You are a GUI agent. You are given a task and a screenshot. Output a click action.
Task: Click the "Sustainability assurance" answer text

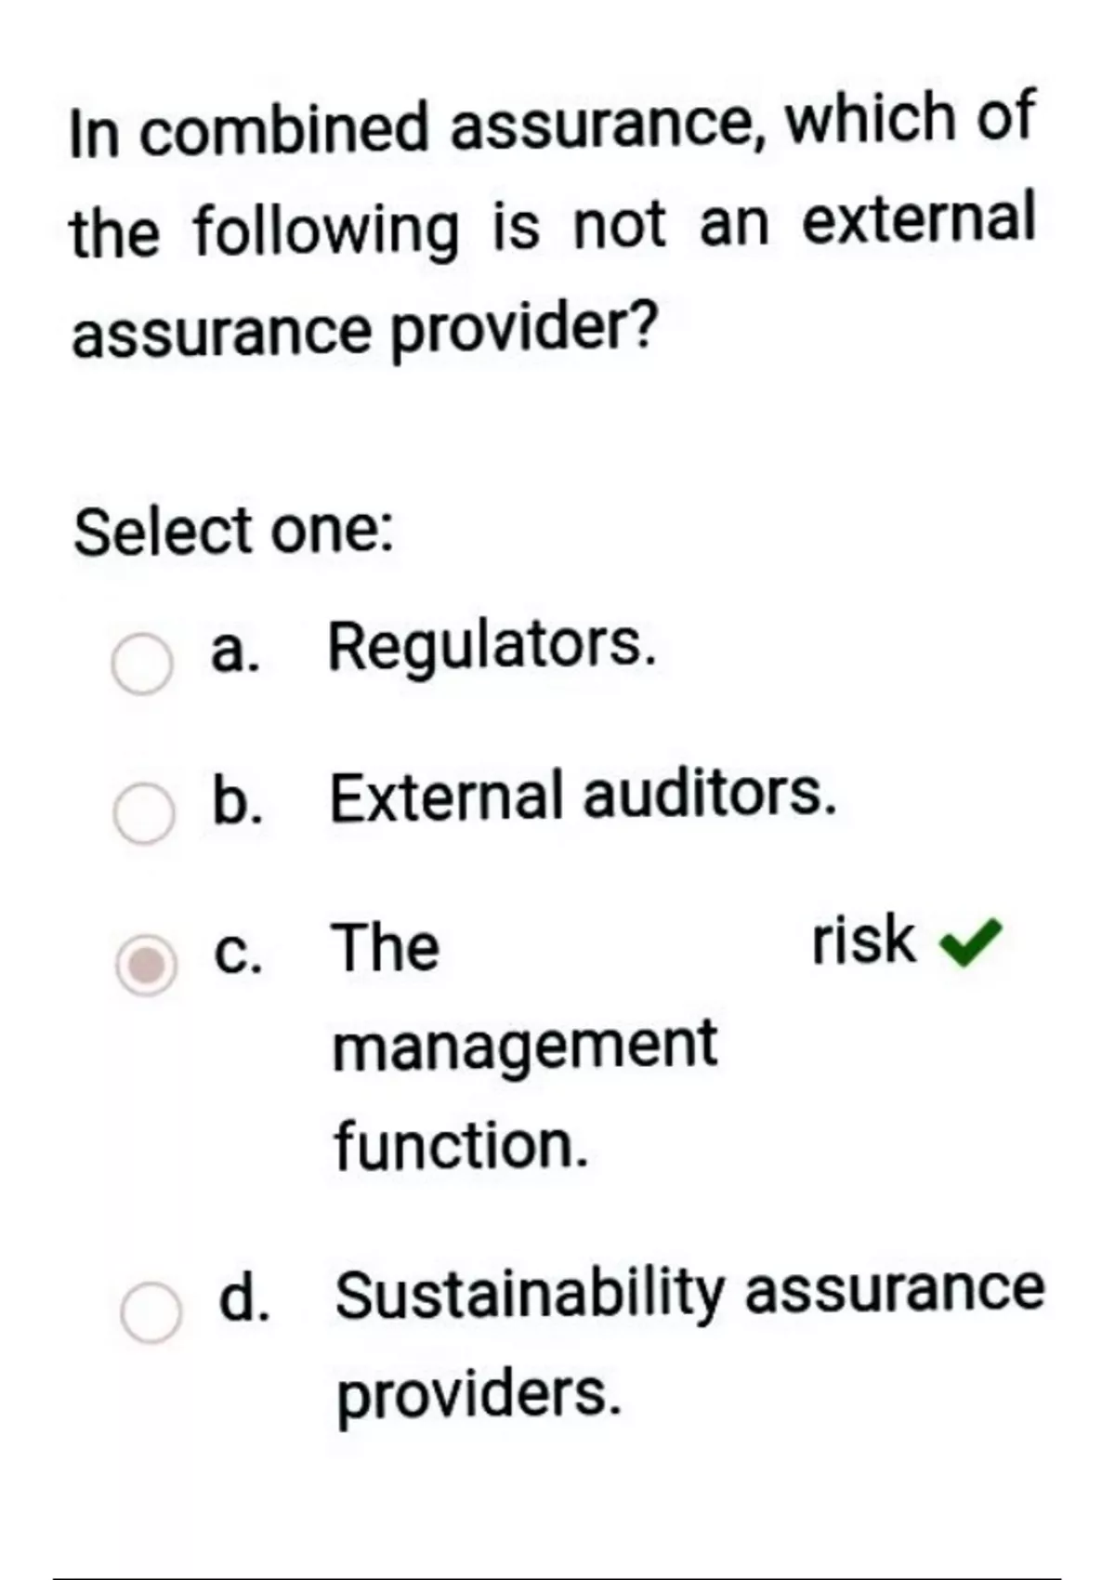tap(689, 1291)
